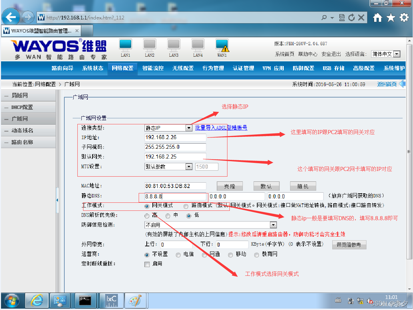Image resolution: width=413 pixels, height=310 pixels.
Task: Click the LAN3 port icon
Action: (x=174, y=45)
